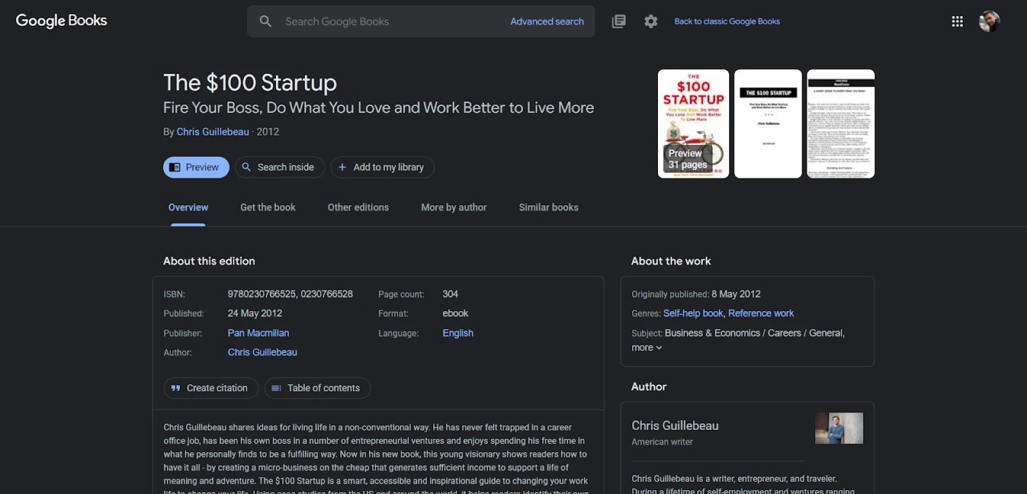Switch to the Other editions tab
The height and width of the screenshot is (494, 1027).
[x=358, y=207]
